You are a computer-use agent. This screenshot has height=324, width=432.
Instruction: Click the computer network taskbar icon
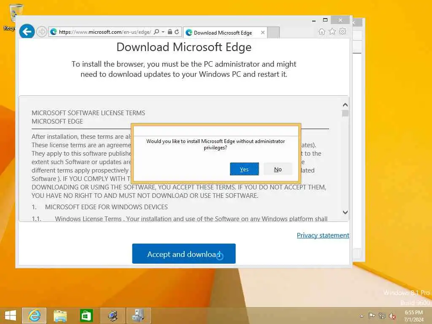click(113, 316)
